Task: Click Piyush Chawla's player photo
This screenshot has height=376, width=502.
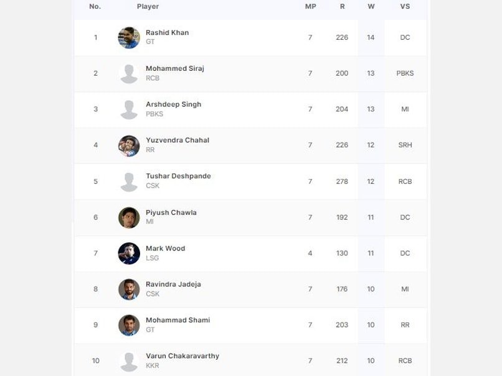Action: tap(129, 218)
